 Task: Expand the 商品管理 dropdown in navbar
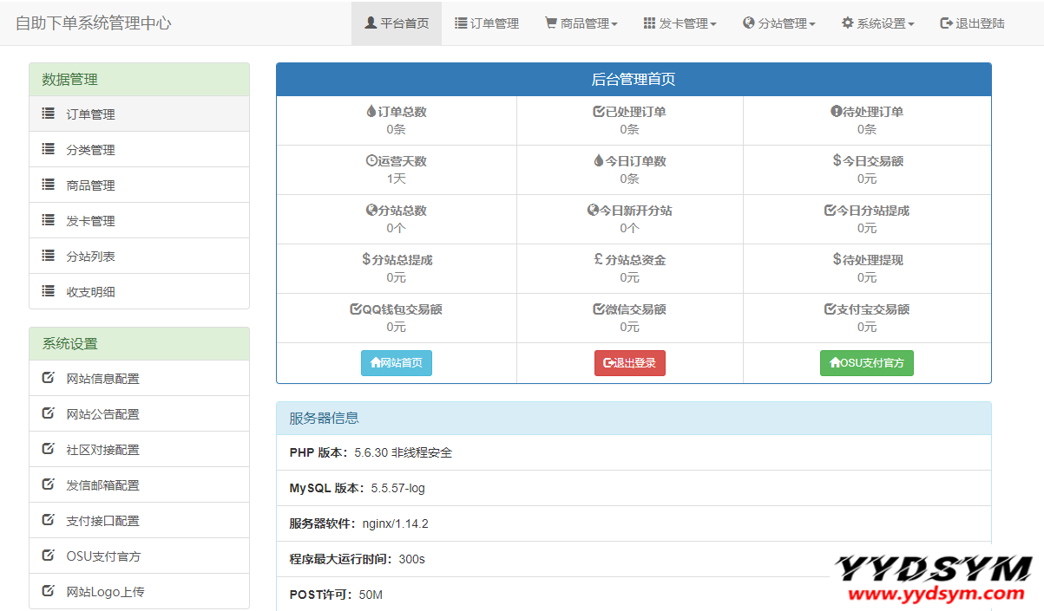click(x=581, y=23)
